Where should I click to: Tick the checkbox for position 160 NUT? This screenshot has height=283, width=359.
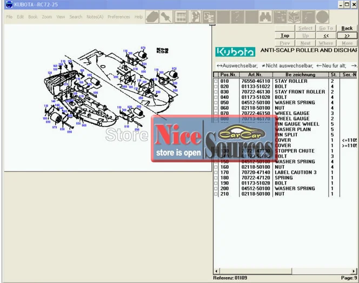(x=216, y=167)
